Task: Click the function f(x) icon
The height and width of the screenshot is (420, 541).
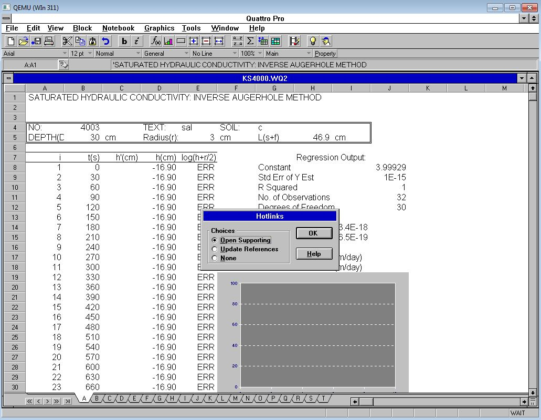Action: [x=156, y=41]
